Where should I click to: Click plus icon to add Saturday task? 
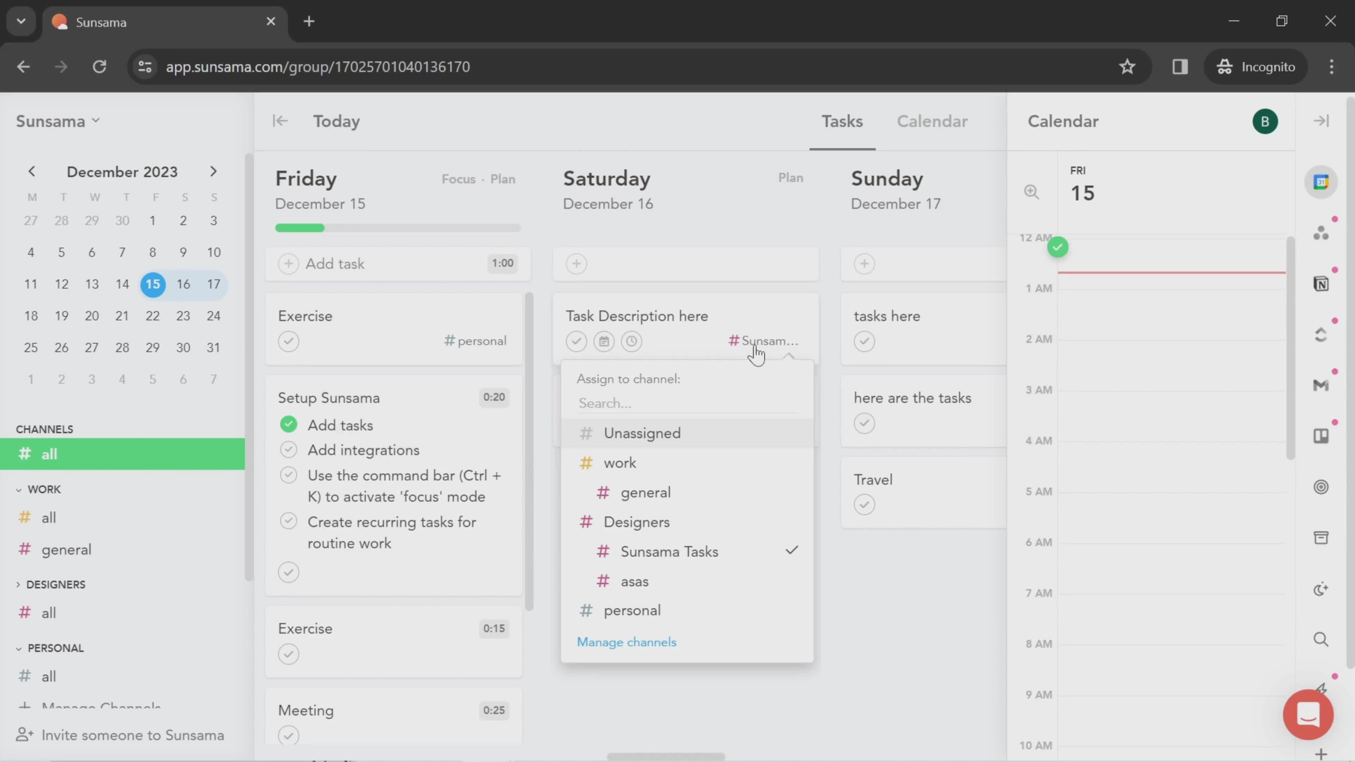click(x=577, y=264)
